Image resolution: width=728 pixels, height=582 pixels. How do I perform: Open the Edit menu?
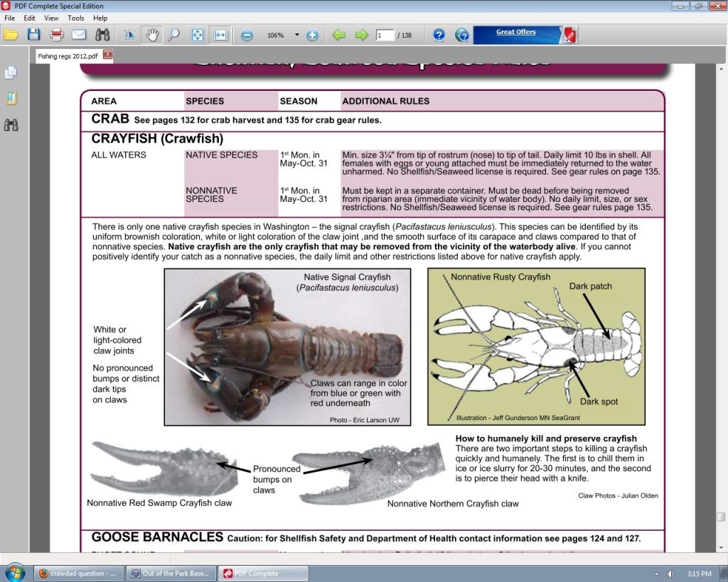pyautogui.click(x=29, y=18)
